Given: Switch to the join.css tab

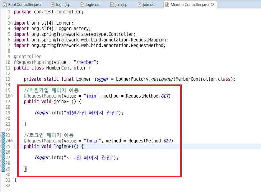Looking at the screenshot, I should point(147,4).
